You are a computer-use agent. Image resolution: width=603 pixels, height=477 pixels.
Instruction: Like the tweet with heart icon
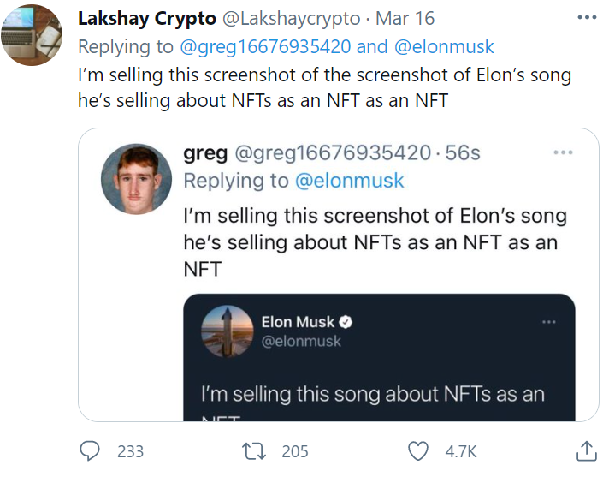[417, 450]
